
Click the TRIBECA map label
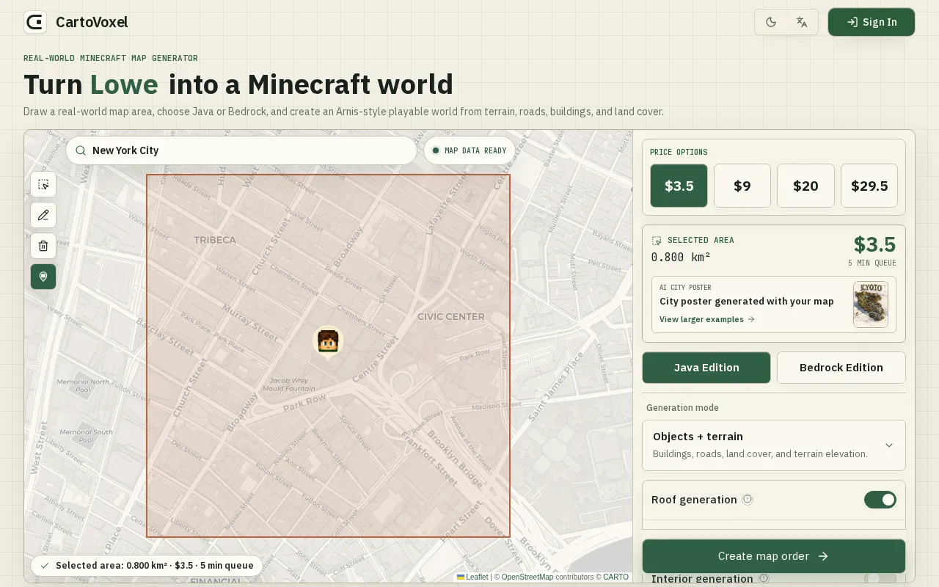pyautogui.click(x=215, y=240)
